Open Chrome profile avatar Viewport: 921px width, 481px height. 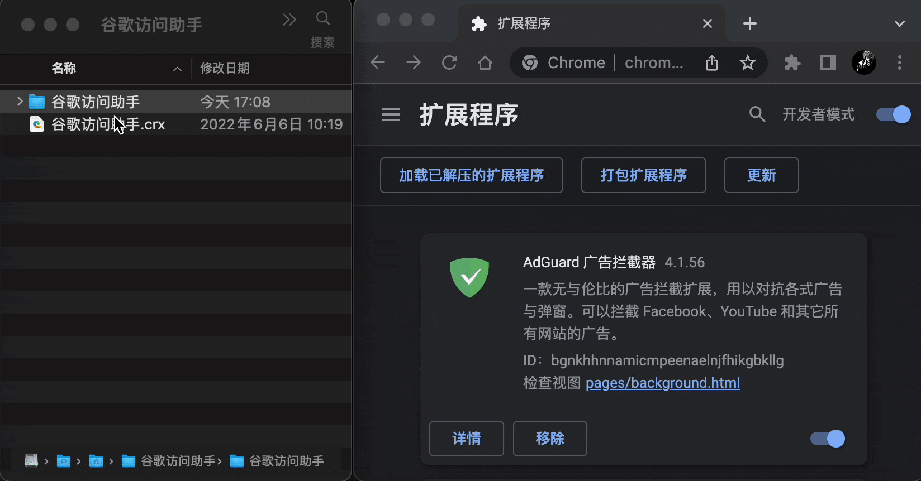863,62
